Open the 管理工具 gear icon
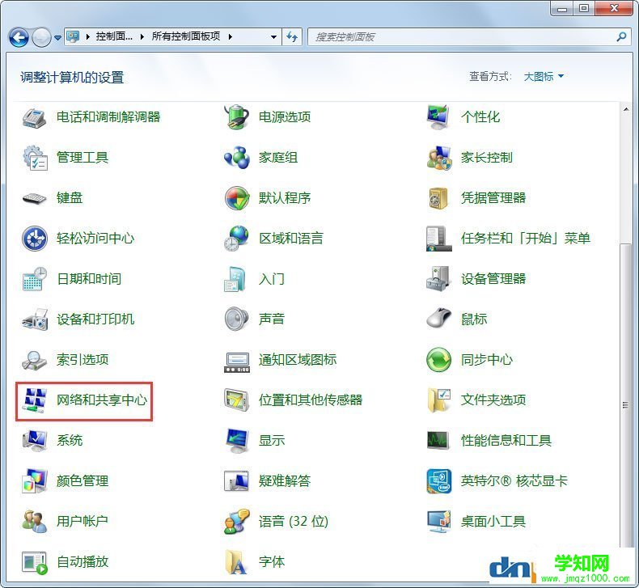Image resolution: width=639 pixels, height=588 pixels. (34, 158)
